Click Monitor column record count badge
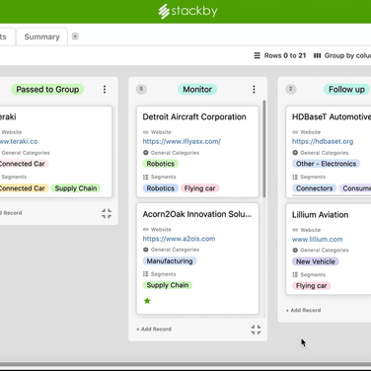The height and width of the screenshot is (371, 371). tap(141, 89)
